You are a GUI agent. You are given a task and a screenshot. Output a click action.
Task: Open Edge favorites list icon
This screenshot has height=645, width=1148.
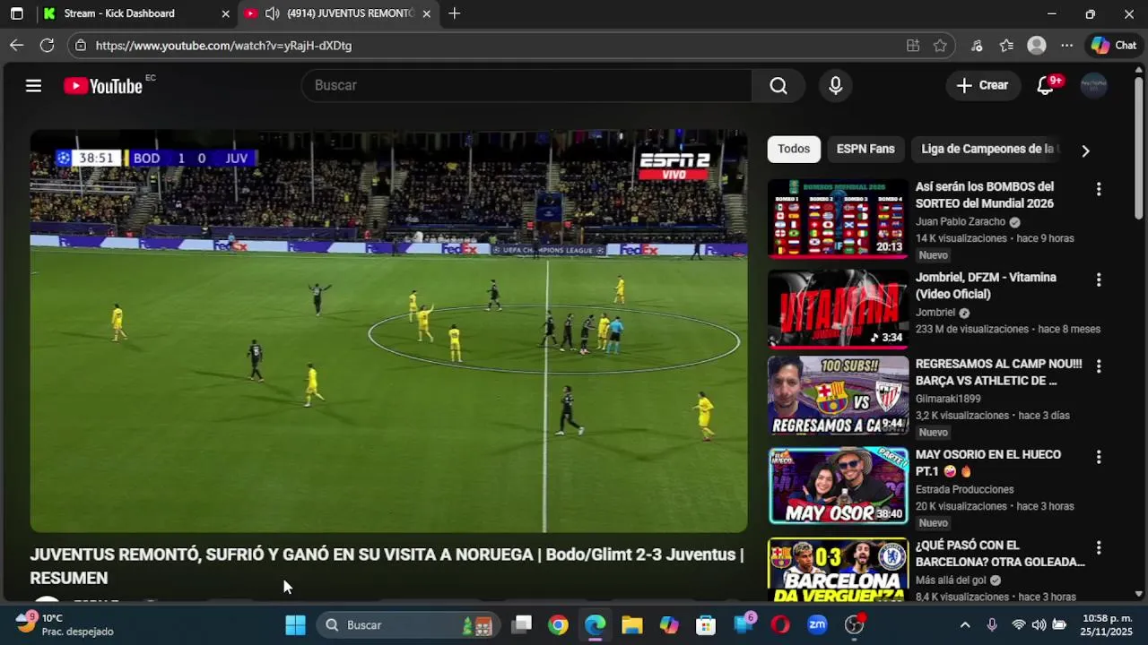[1007, 45]
